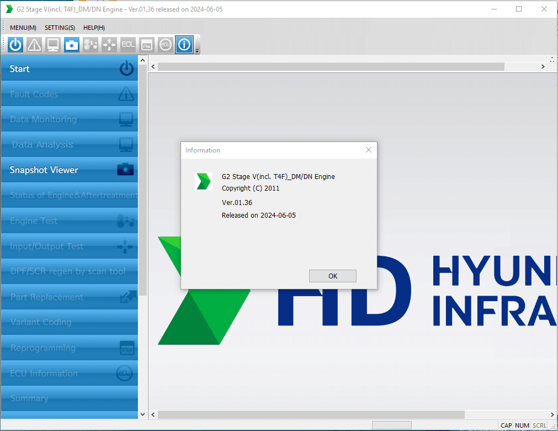558x431 pixels.
Task: Click the sidebar vertical scrollbar track
Action: tap(143, 354)
